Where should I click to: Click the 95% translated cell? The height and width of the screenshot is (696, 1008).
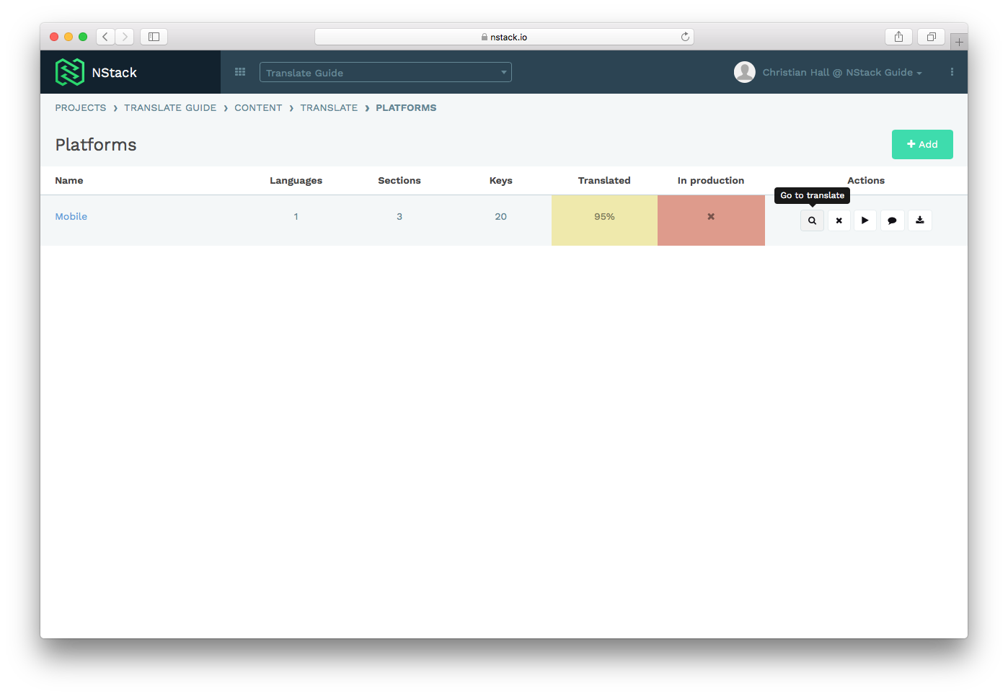click(604, 220)
